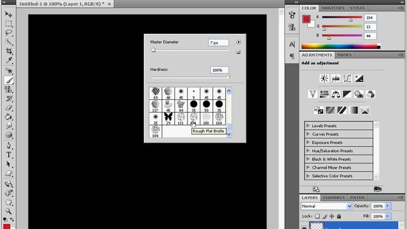Add an Exposure adjustment layer
The image size is (407, 229).
coord(359,78)
